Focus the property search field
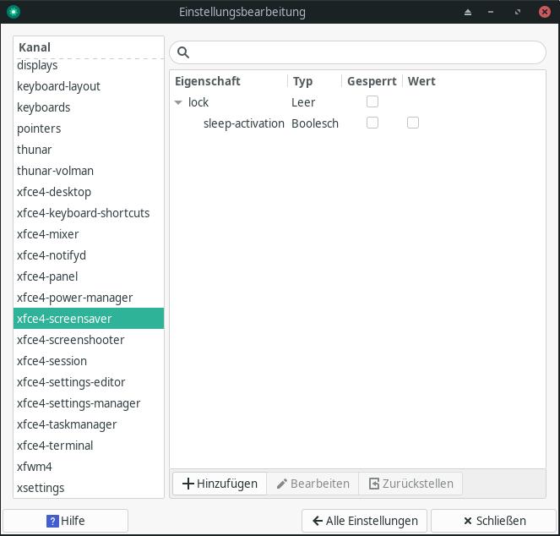The image size is (560, 536). coord(357,52)
